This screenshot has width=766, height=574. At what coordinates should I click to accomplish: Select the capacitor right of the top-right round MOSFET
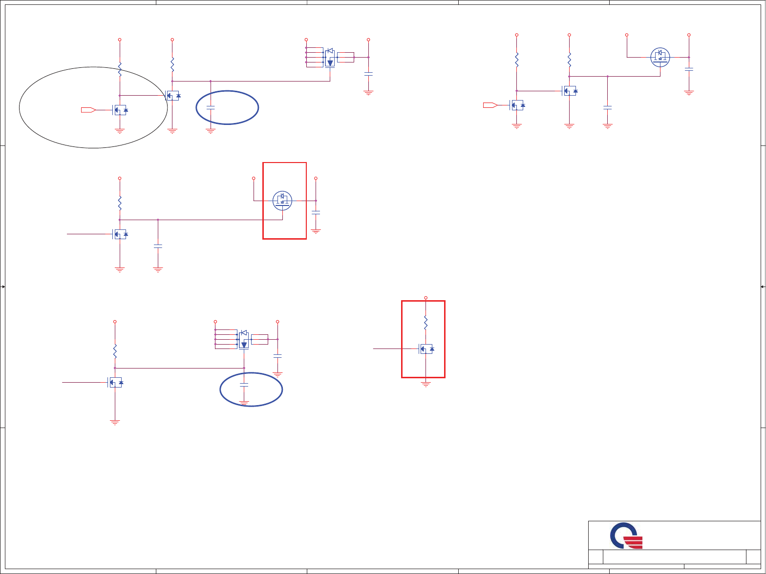click(x=689, y=70)
